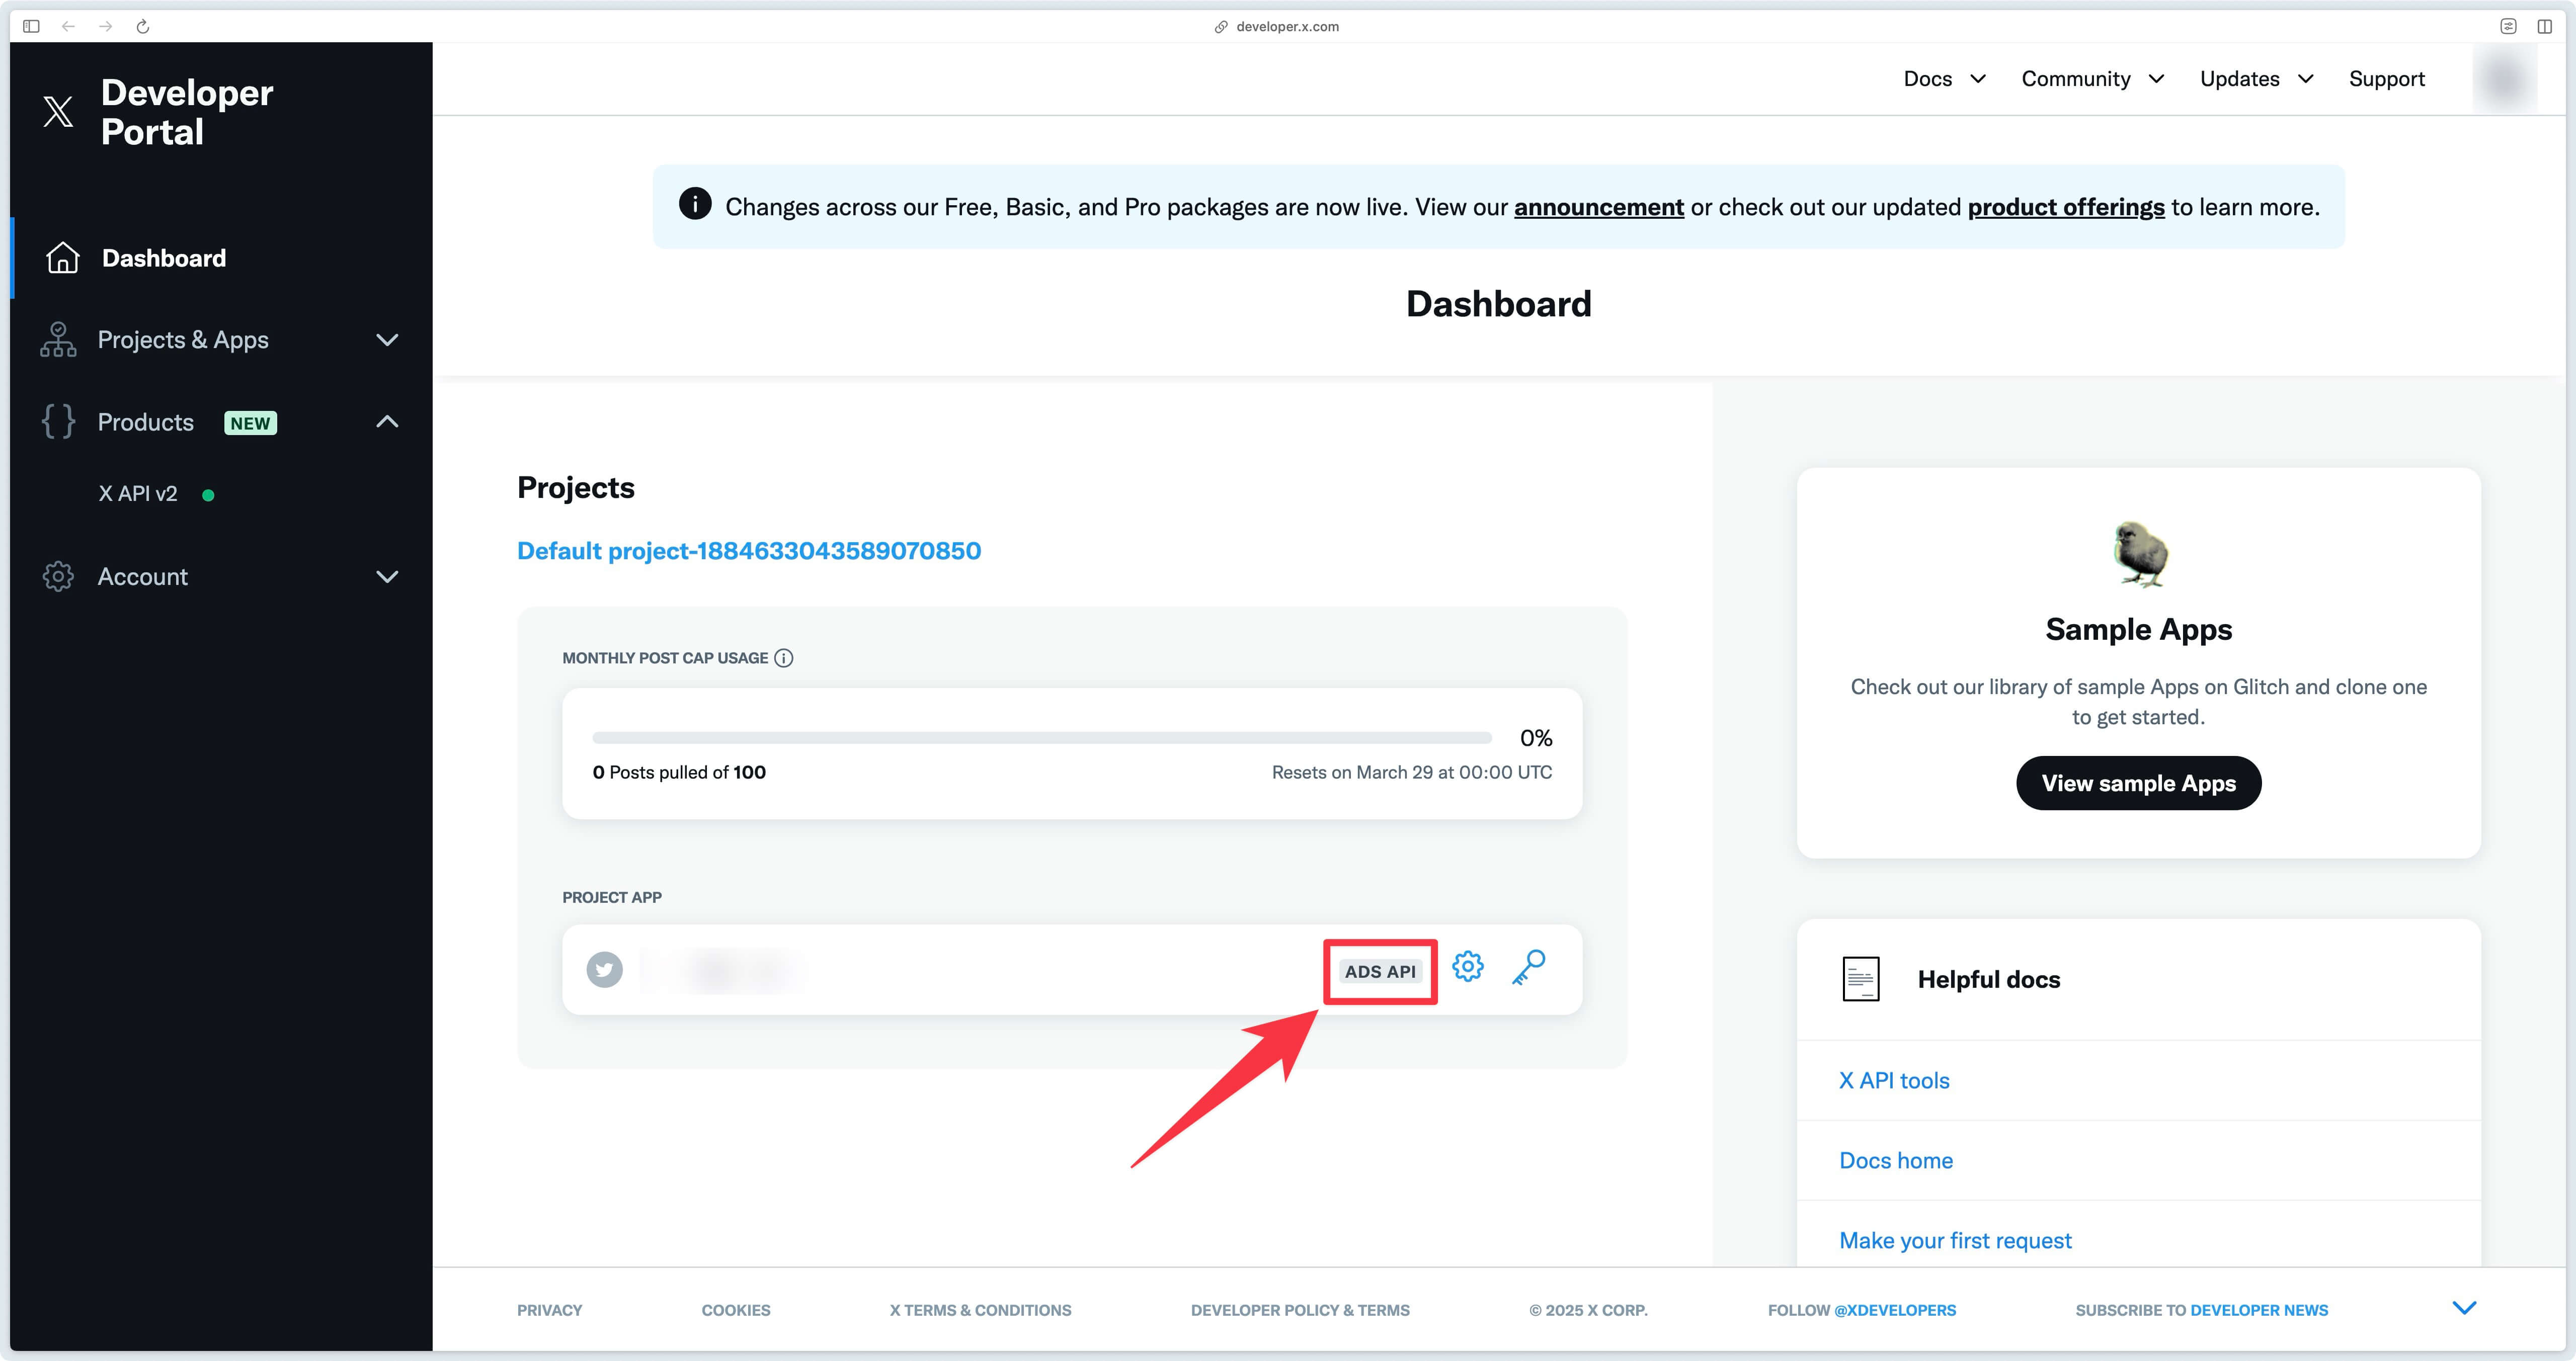The height and width of the screenshot is (1361, 2576).
Task: Expand the Account section chevron
Action: tap(387, 577)
